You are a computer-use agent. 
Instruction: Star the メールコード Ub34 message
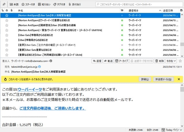pyautogui.click(x=7, y=55)
